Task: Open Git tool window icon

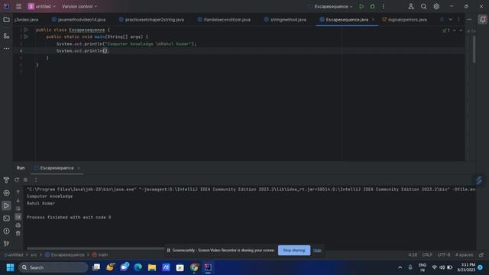Action: tap(6, 244)
